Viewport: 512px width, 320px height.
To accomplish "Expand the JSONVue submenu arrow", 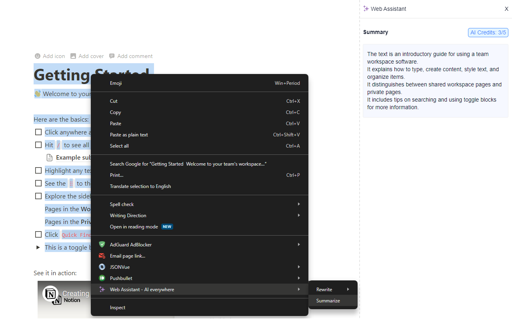I will 298,267.
